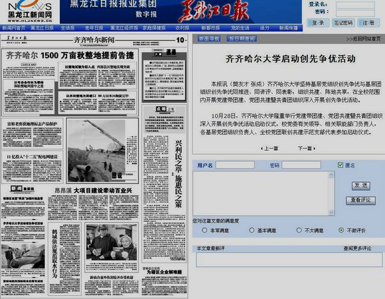Screen dimensions: 385x299
Task: Click the 用户名 comment username field
Action: click(235, 165)
